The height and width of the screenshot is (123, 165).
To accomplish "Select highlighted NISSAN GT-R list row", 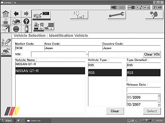I will (x=50, y=71).
